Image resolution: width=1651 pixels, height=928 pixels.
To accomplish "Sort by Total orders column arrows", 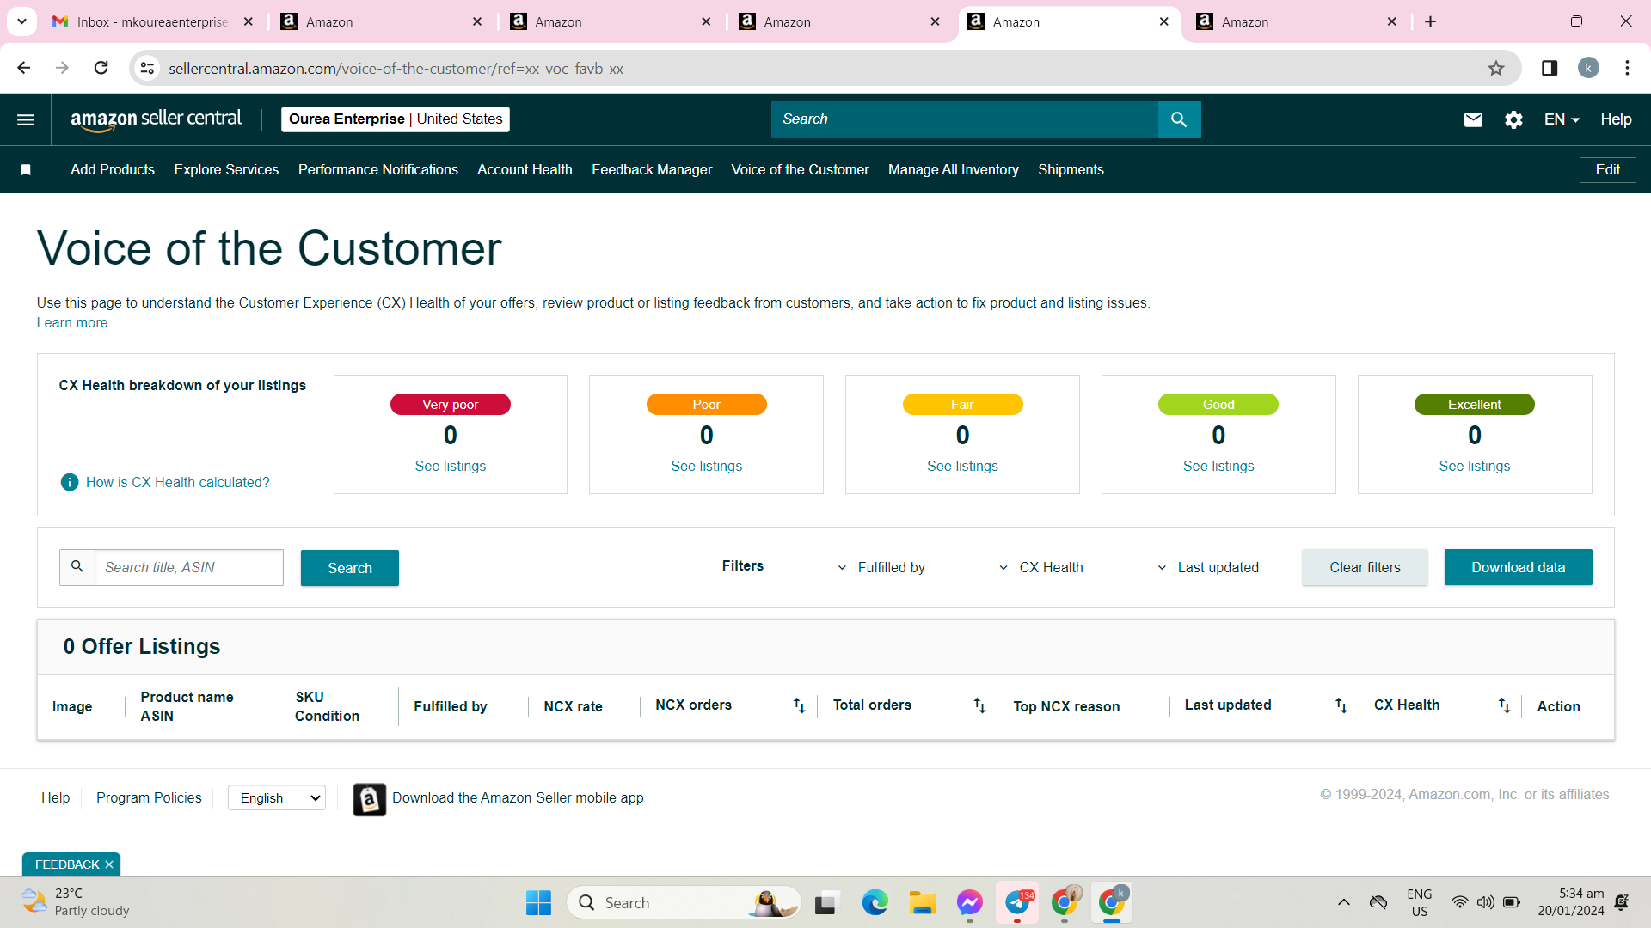I will point(979,705).
